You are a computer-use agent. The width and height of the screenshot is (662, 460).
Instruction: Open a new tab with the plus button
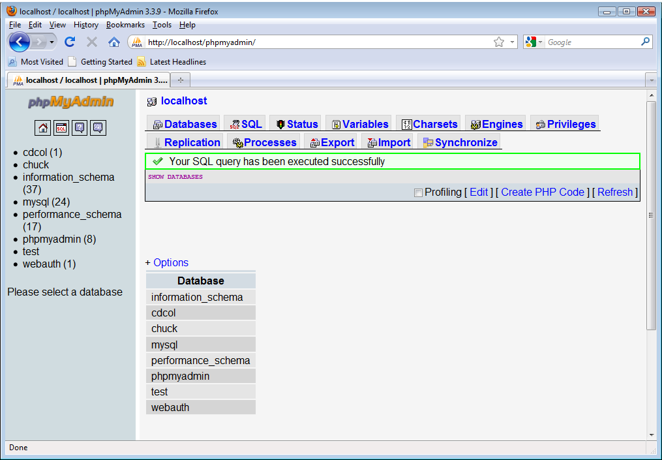[x=180, y=80]
